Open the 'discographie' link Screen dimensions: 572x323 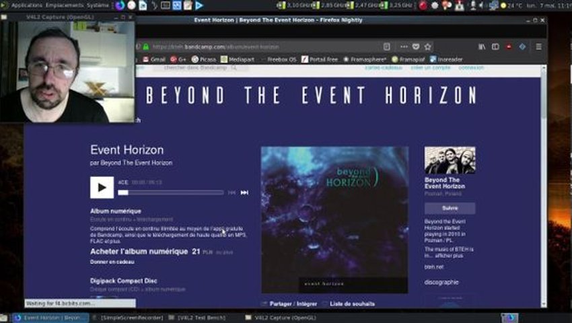441,282
